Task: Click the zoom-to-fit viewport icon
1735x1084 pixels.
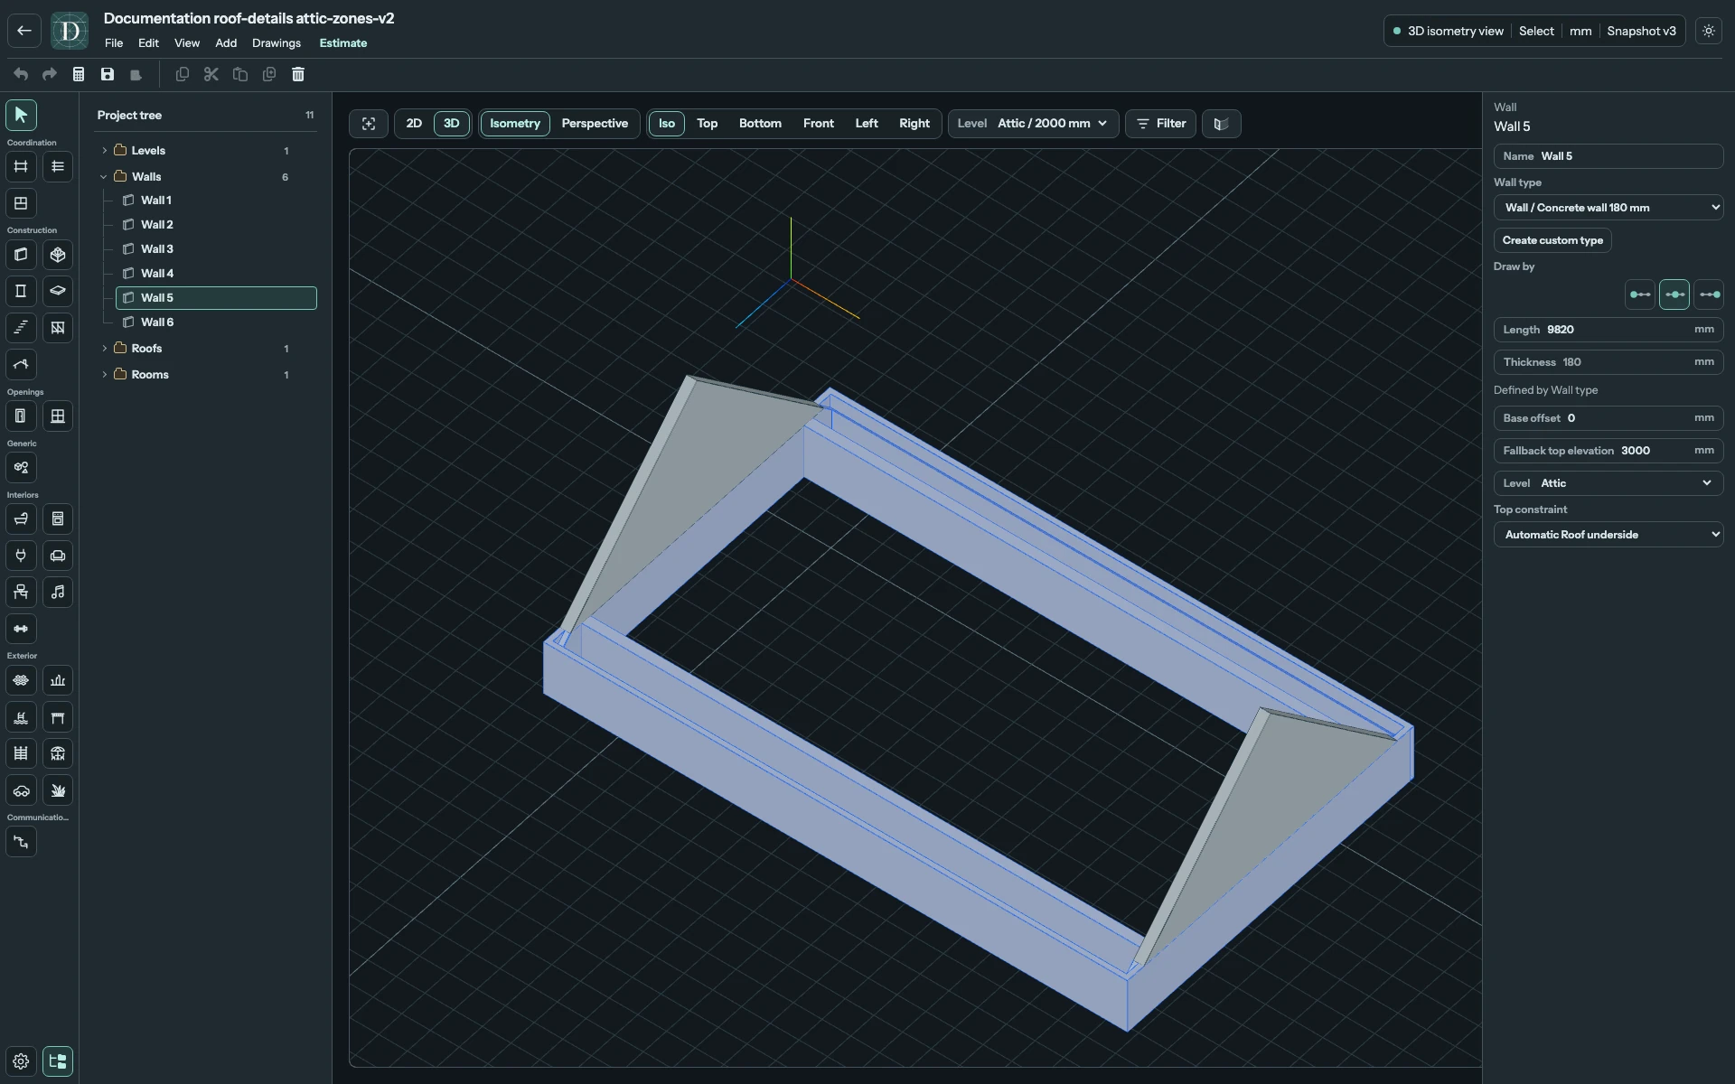Action: point(369,124)
